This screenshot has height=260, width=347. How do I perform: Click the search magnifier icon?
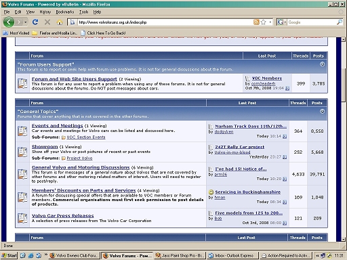pos(340,22)
